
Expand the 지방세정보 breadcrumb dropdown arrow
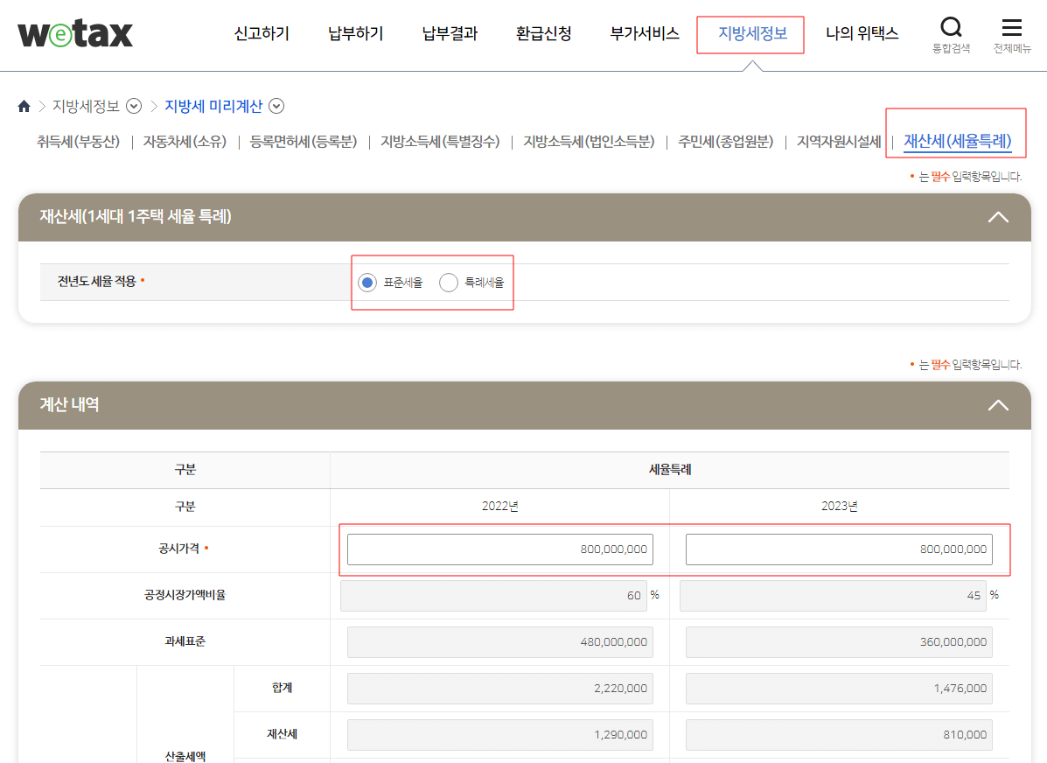click(134, 106)
